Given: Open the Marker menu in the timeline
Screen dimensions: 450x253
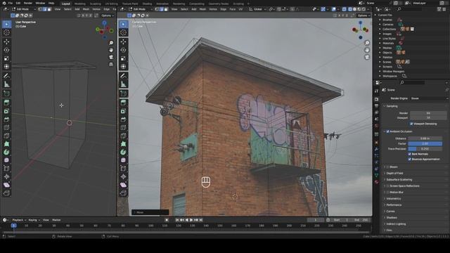Looking at the screenshot, I should [x=56, y=220].
